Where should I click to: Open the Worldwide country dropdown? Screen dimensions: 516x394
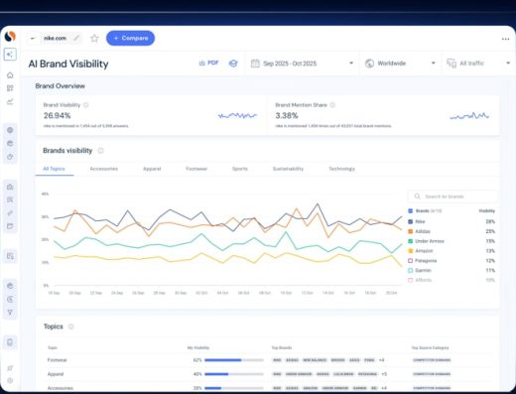click(x=400, y=64)
